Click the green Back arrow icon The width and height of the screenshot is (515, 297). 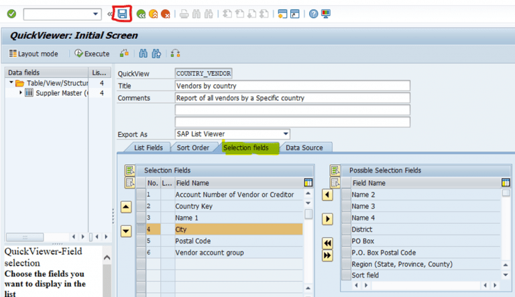(141, 13)
